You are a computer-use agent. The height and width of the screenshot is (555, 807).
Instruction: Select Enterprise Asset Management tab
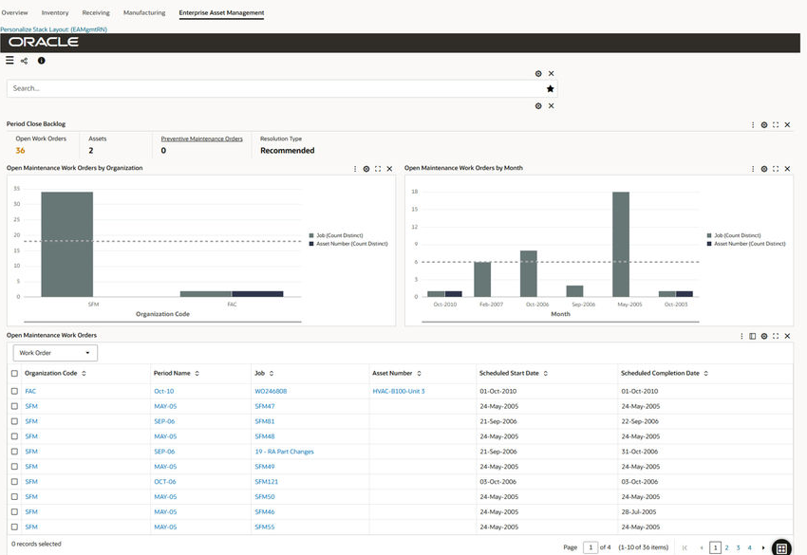[x=221, y=12]
